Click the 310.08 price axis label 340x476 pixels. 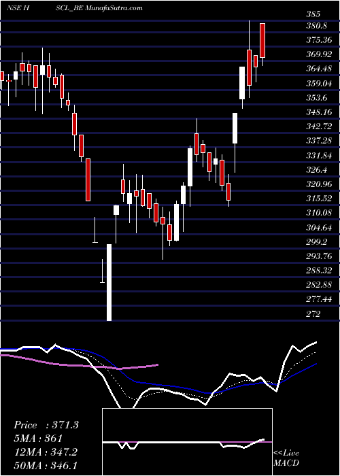tap(319, 213)
